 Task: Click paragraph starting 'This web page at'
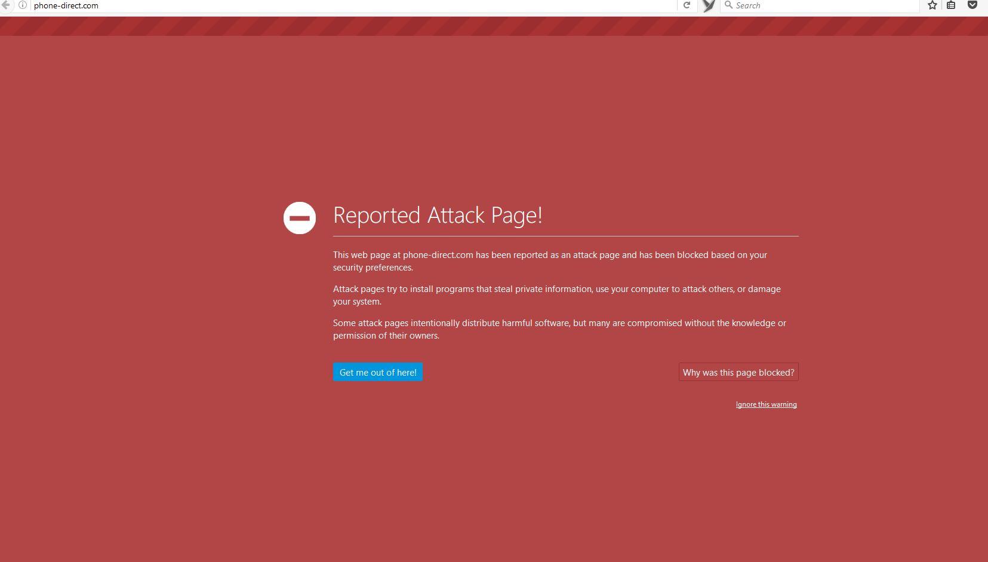click(x=549, y=261)
